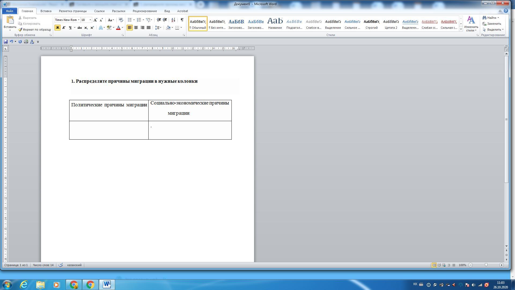Switch to the Рецензирование tab
Image resolution: width=515 pixels, height=290 pixels.
click(x=145, y=11)
